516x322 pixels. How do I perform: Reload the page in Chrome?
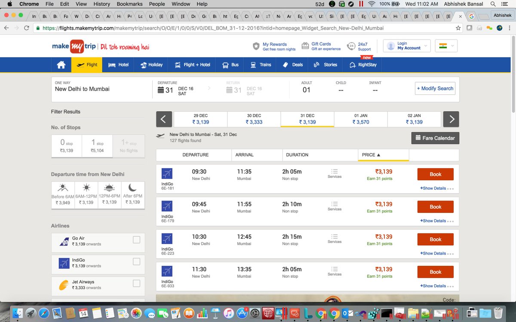click(x=27, y=28)
